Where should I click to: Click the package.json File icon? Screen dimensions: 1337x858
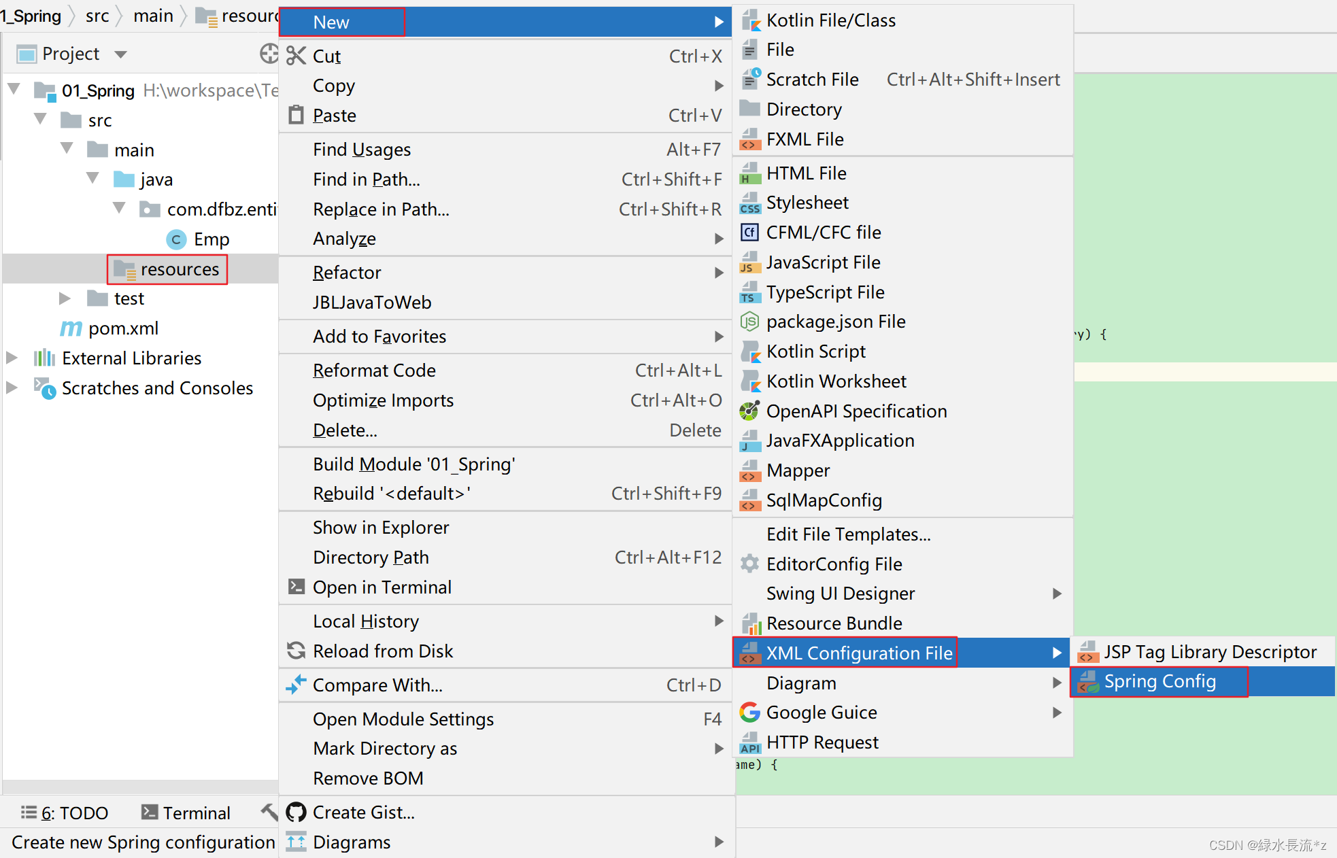750,322
